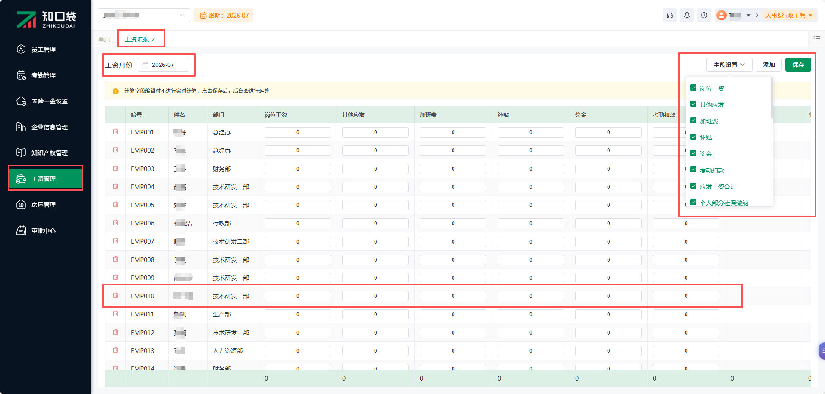Open 企业信息管理 in sidebar

(46, 127)
